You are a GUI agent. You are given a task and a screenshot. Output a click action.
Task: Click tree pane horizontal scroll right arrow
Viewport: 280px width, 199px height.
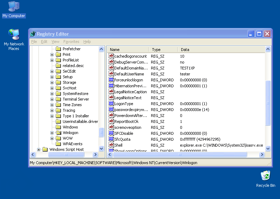click(95, 154)
